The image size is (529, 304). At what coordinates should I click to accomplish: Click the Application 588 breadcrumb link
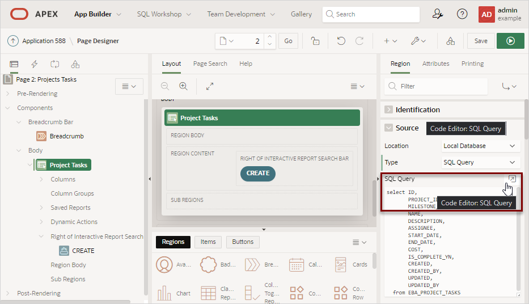click(x=44, y=41)
